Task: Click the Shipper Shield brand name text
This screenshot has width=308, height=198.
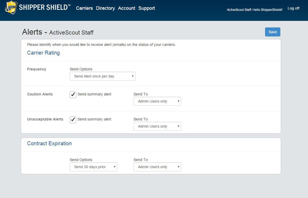Action: point(45,9)
